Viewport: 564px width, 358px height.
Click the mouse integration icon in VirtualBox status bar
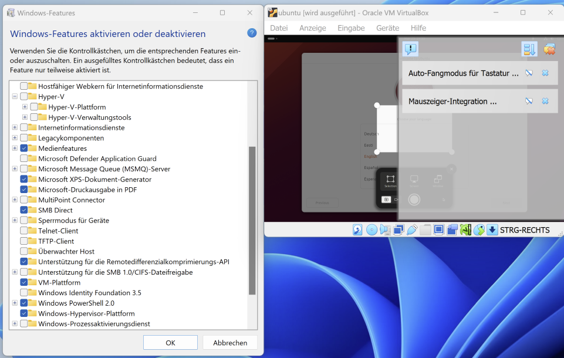coord(479,230)
